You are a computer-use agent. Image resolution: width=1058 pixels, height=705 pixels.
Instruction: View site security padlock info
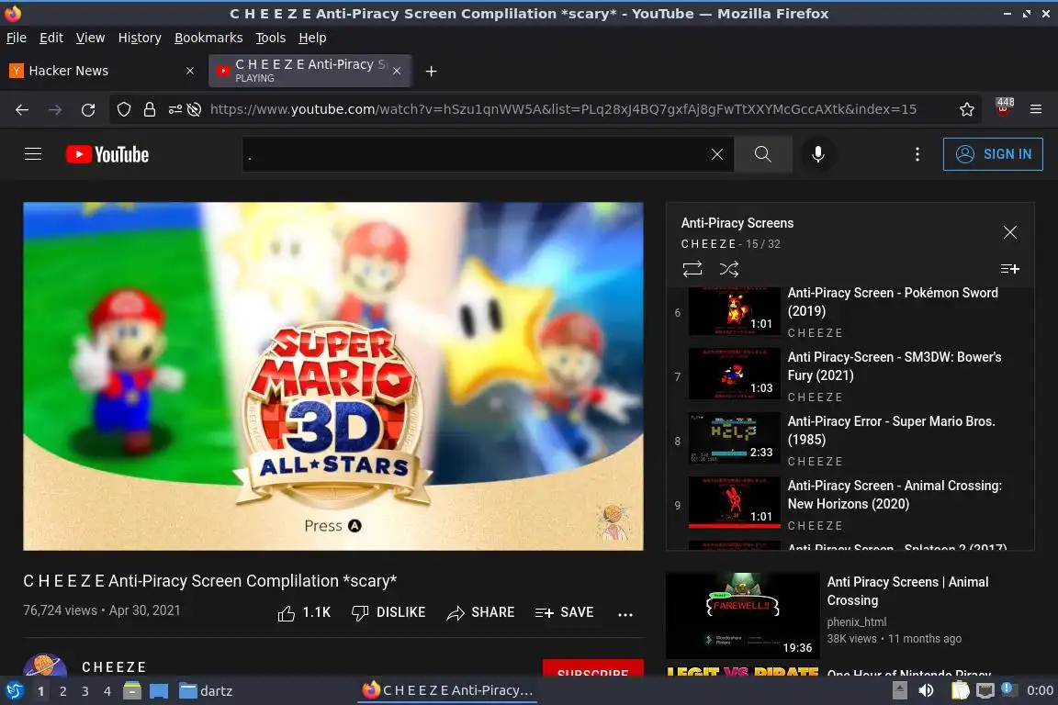tap(149, 109)
